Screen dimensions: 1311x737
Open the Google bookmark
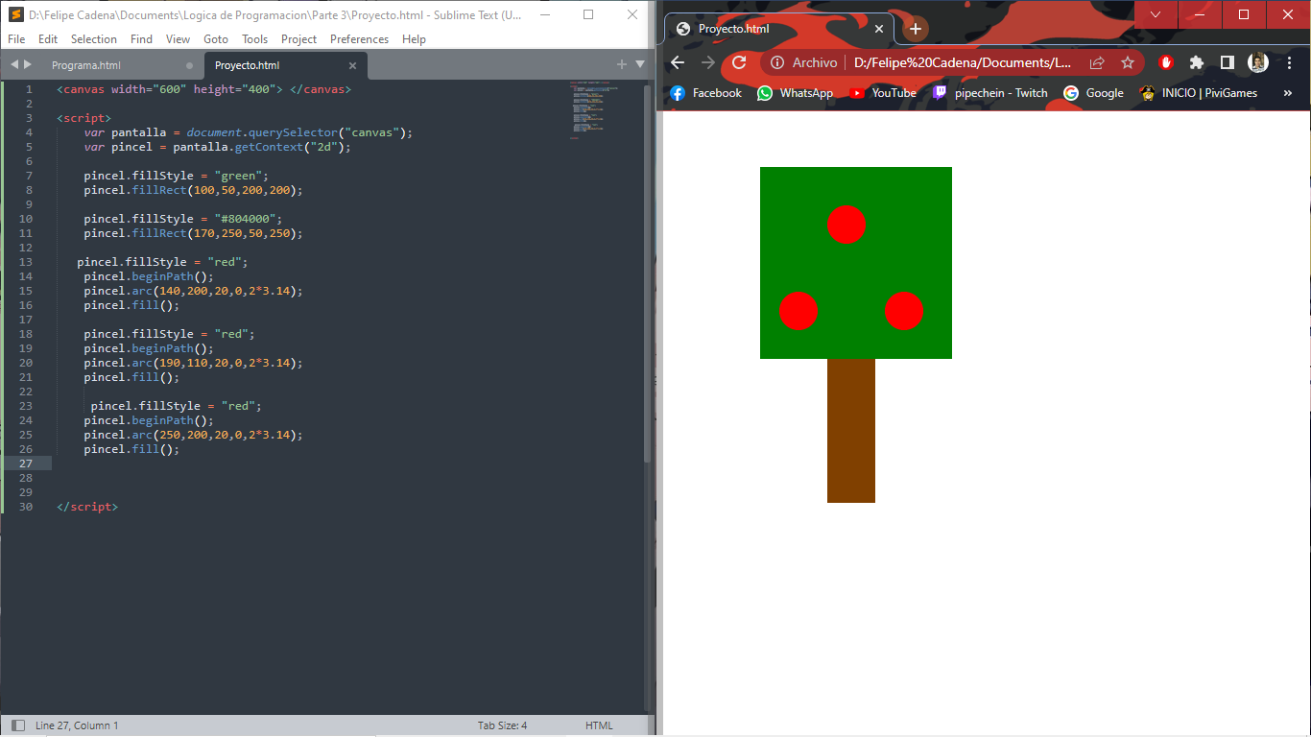tap(1093, 93)
